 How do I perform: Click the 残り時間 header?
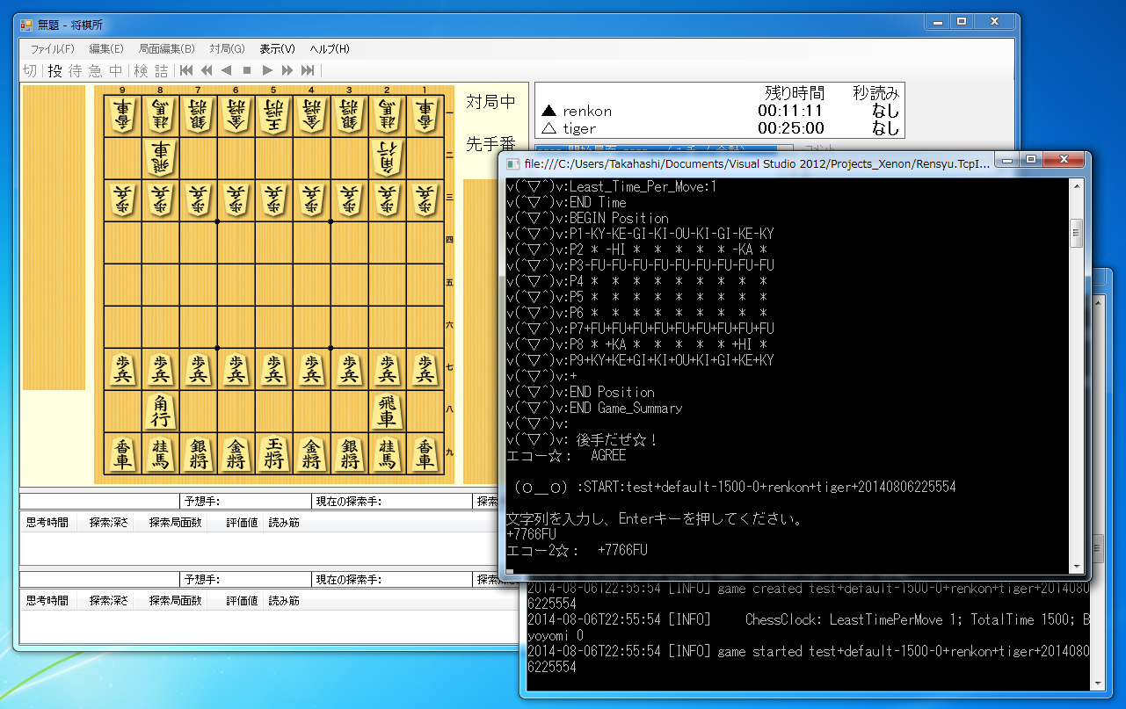point(795,93)
